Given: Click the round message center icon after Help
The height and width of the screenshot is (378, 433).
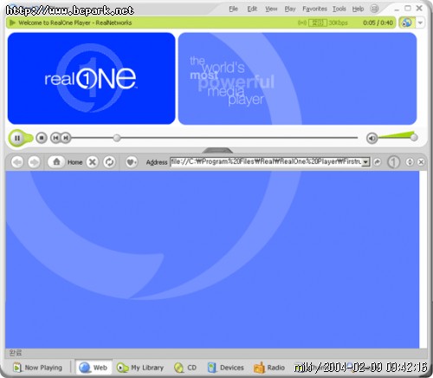Looking at the screenshot, I should (x=374, y=9).
